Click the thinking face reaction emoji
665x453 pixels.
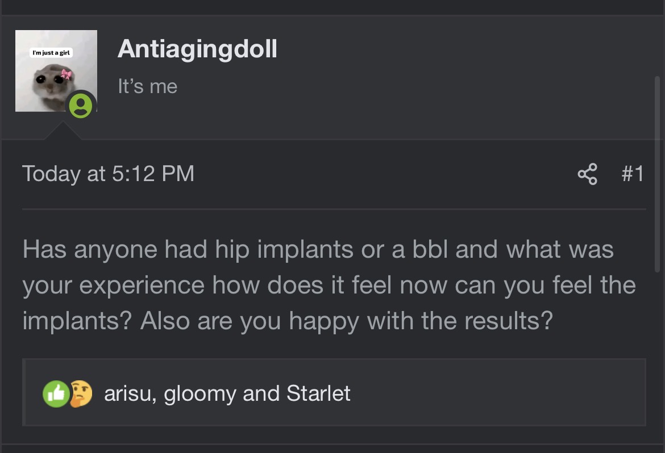click(81, 394)
